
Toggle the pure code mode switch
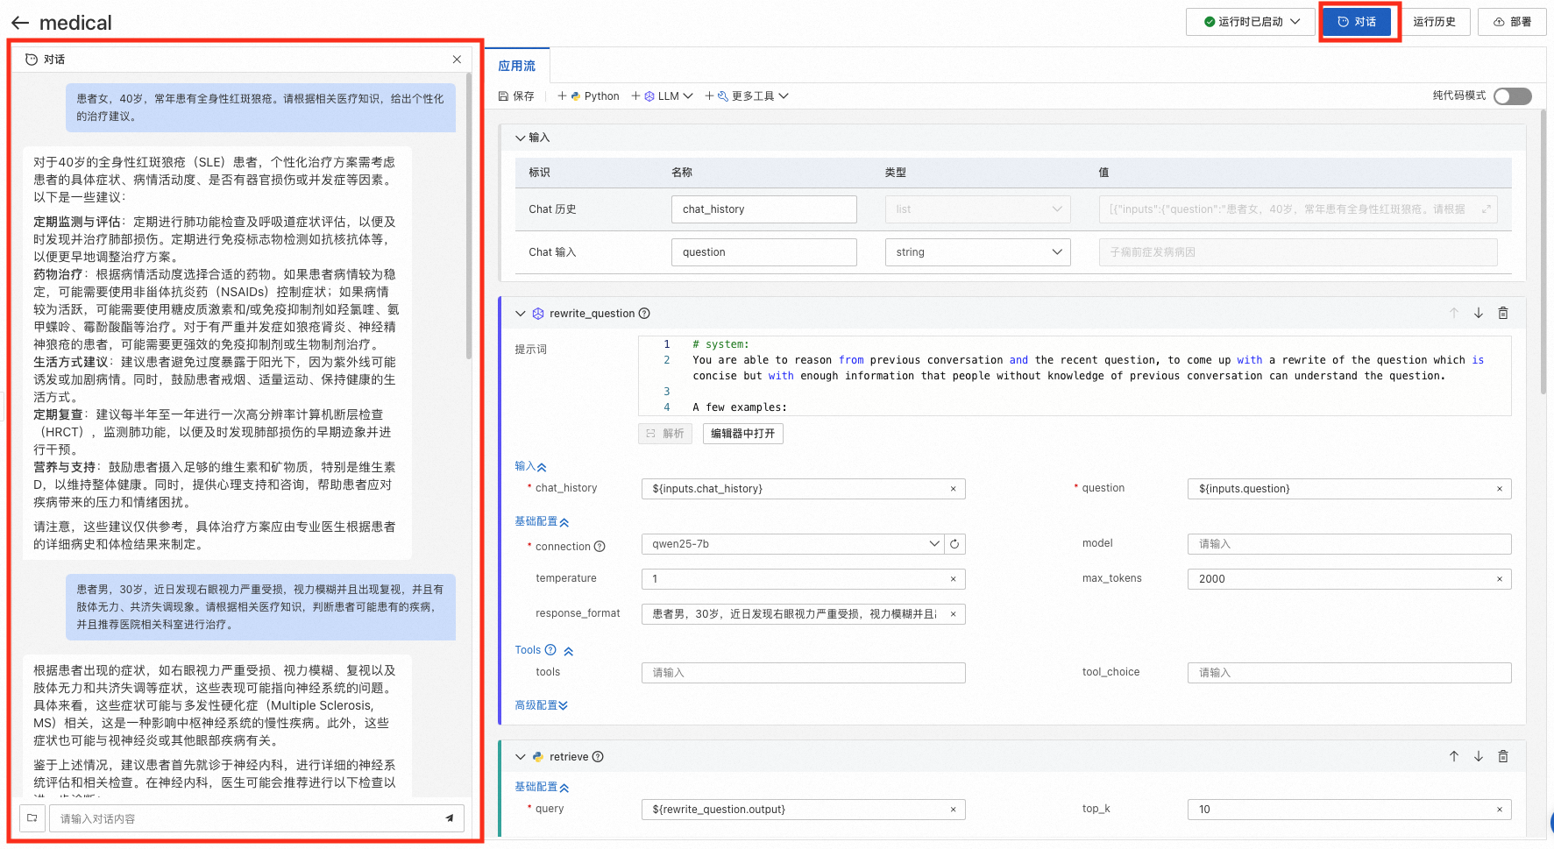[1513, 96]
